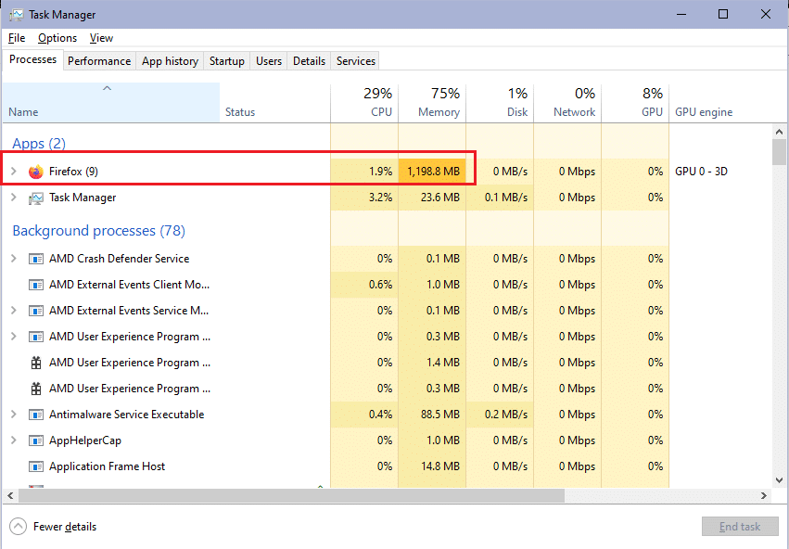Click the Antimalware Service Executable icon
Screen dimensions: 789x549
click(x=36, y=415)
